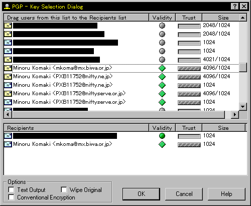Confirm with the OK button
The width and height of the screenshot is (251, 206).
pyautogui.click(x=141, y=194)
